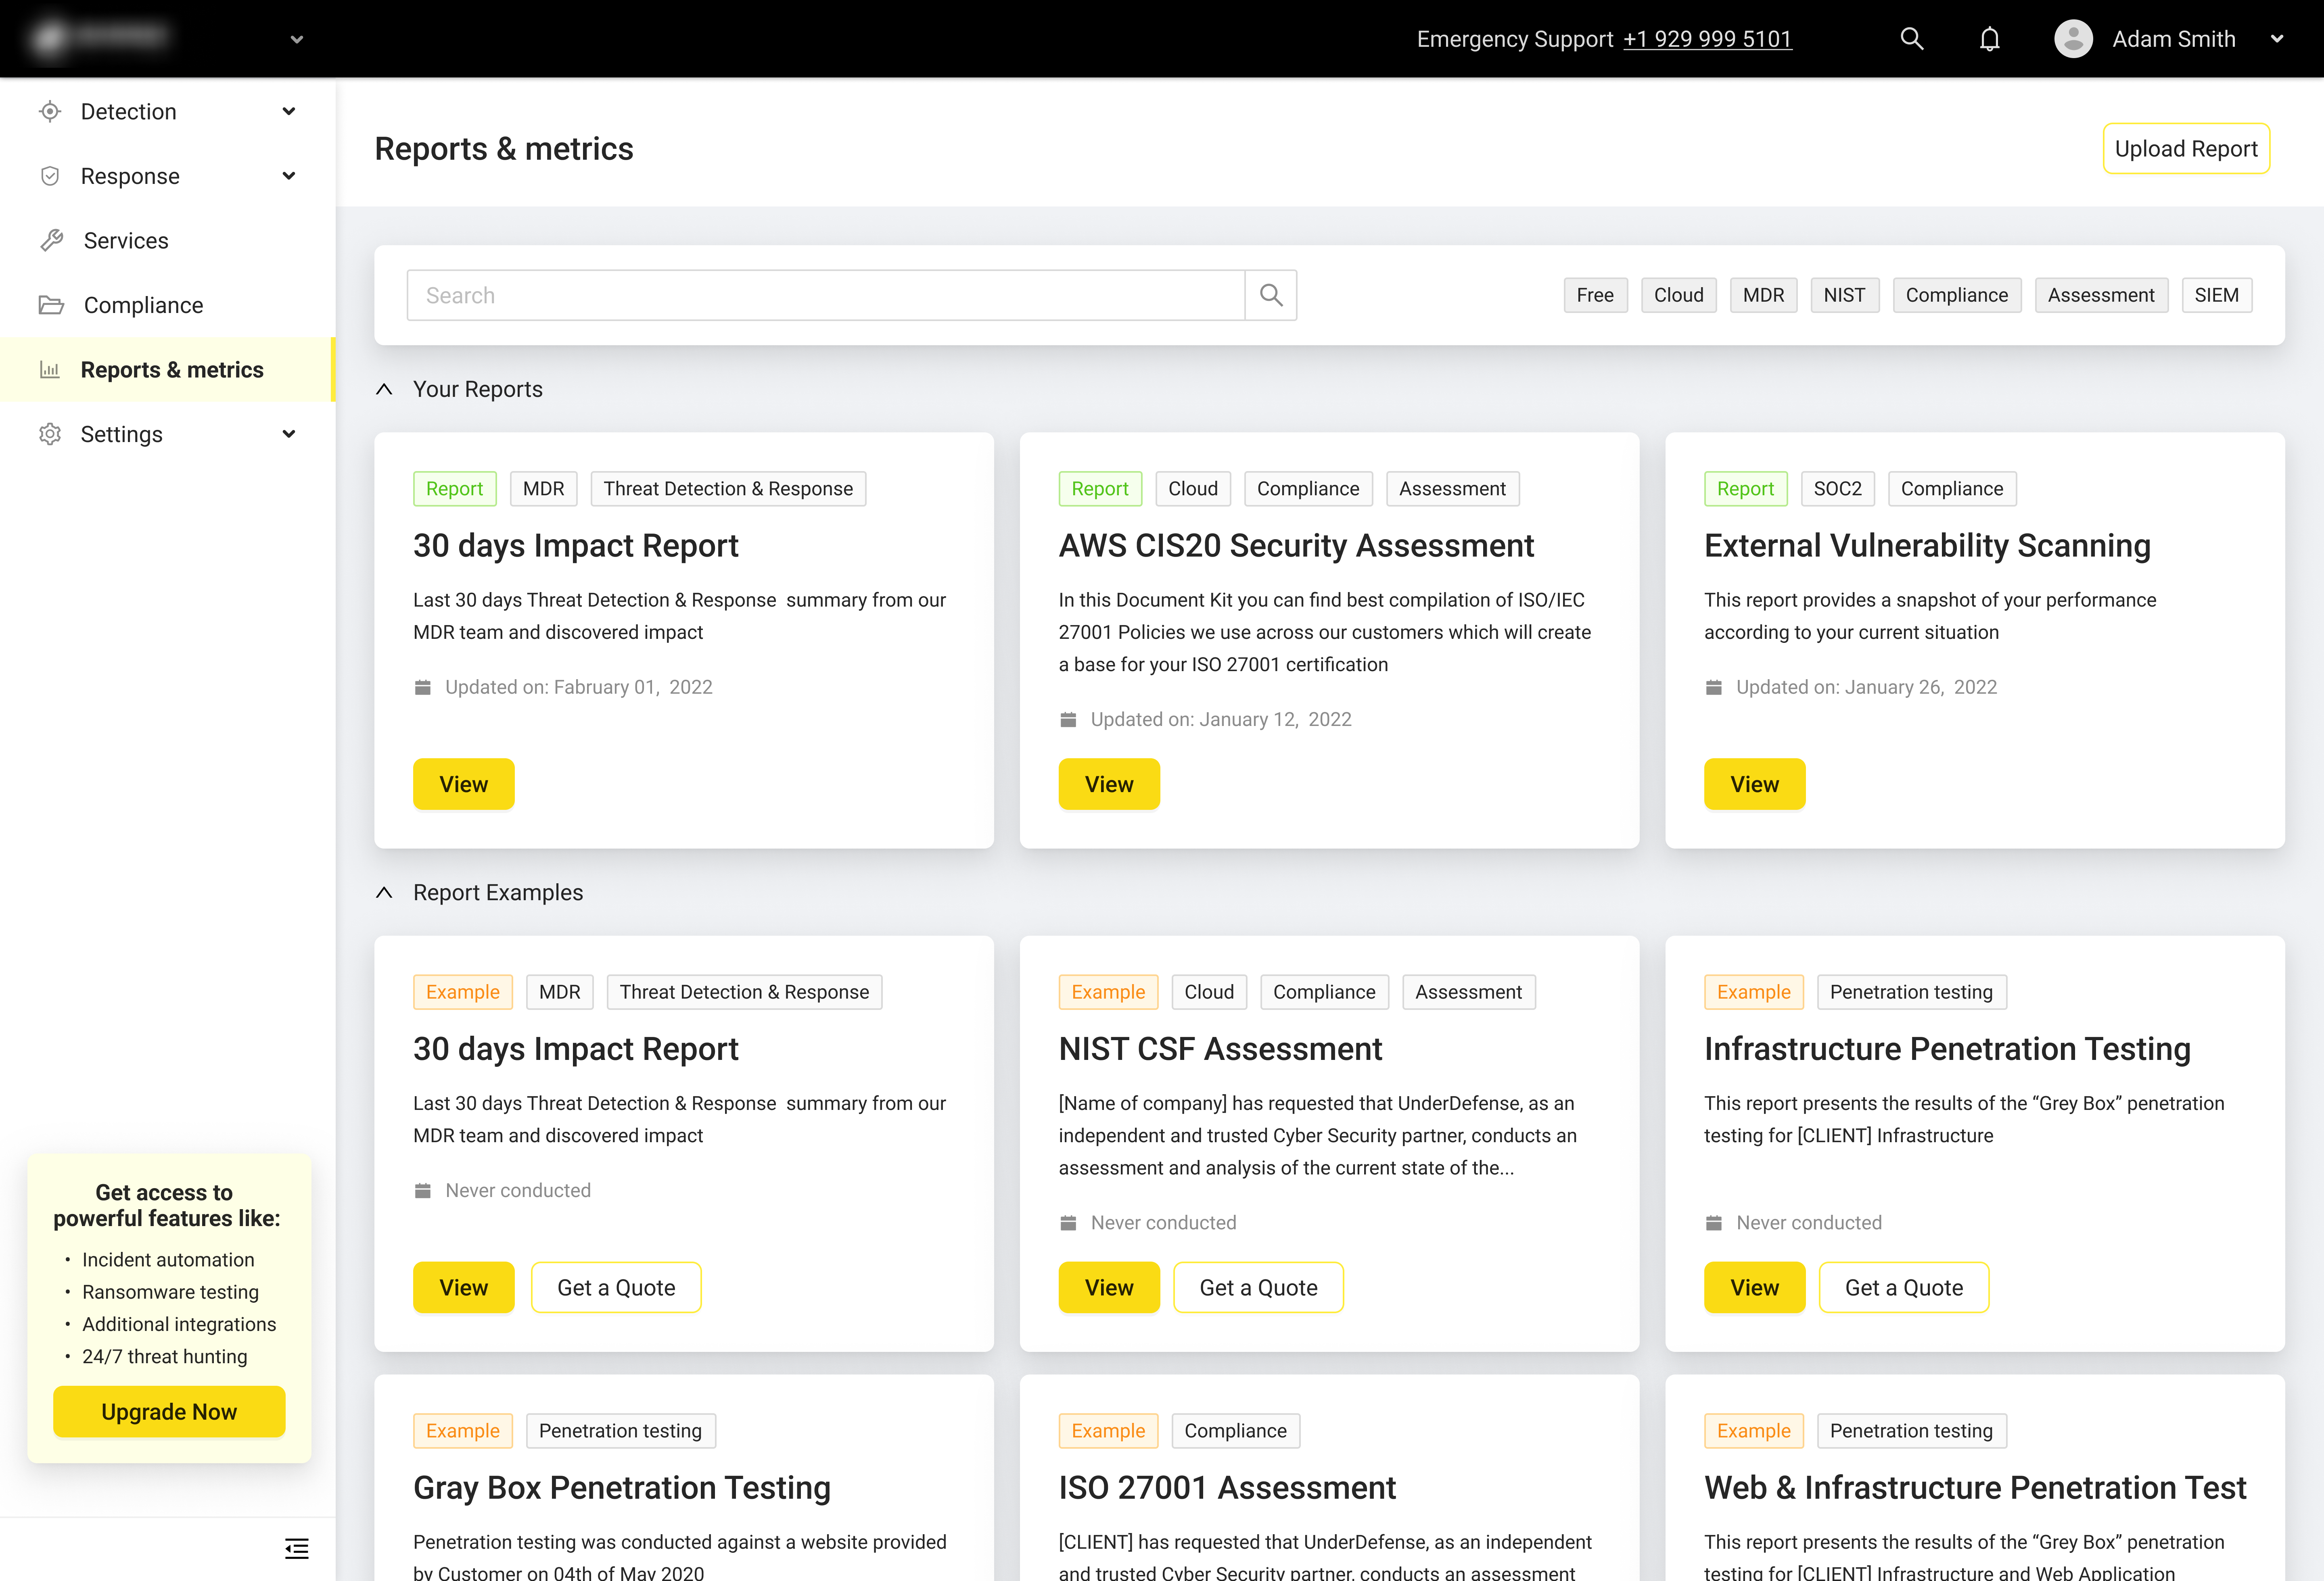2324x1581 pixels.
Task: Filter reports by the Assessment tag
Action: pyautogui.click(x=2101, y=295)
